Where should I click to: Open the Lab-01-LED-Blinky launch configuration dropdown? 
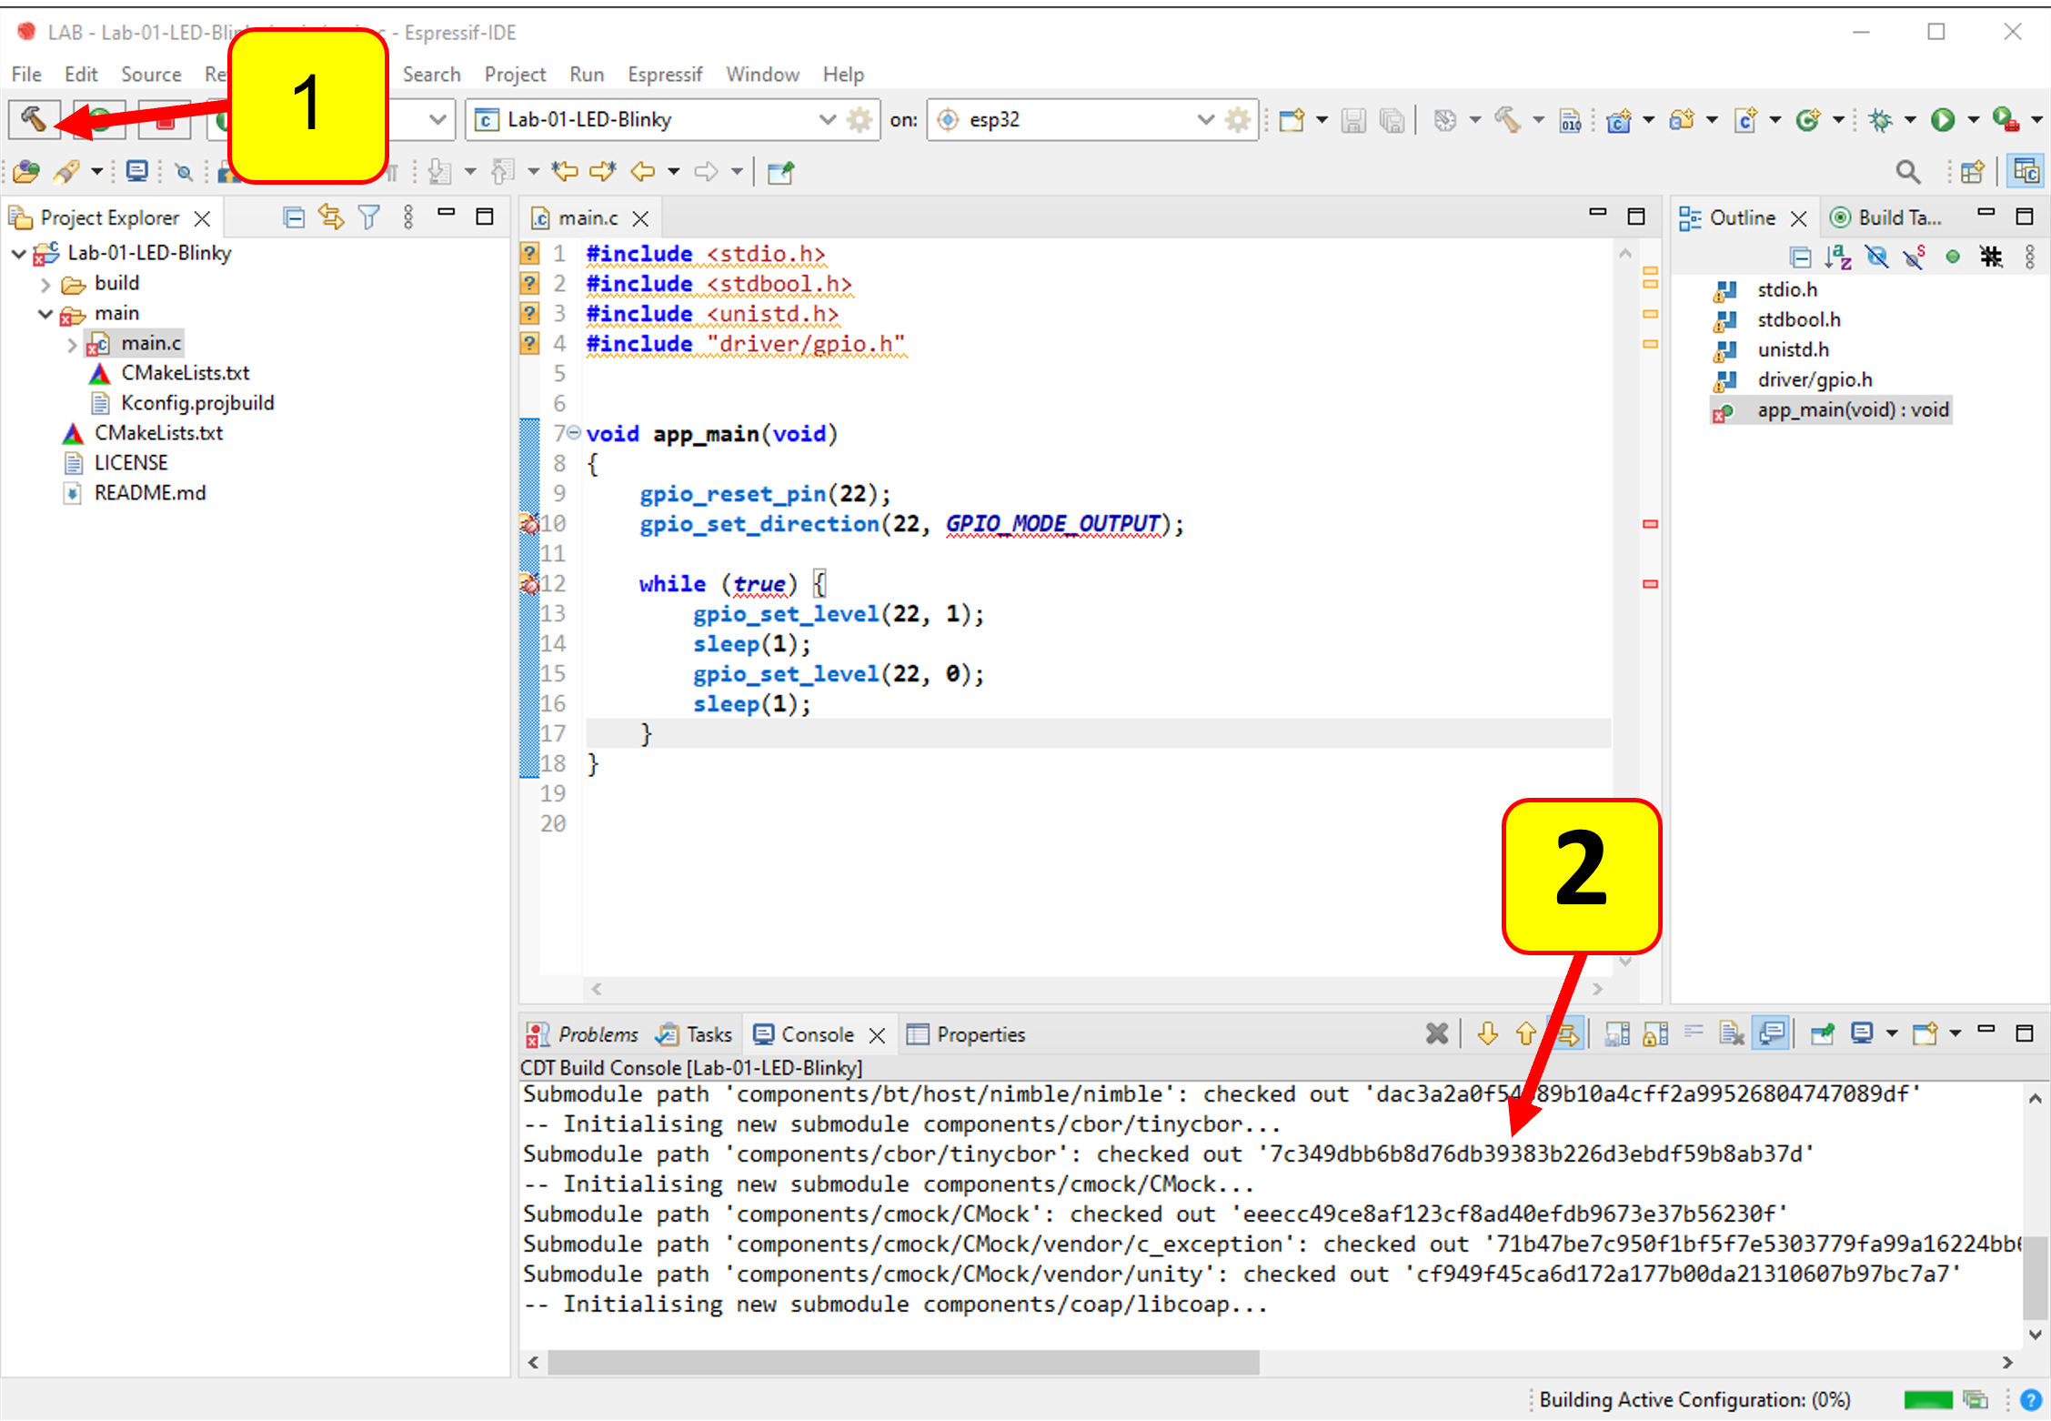(827, 119)
